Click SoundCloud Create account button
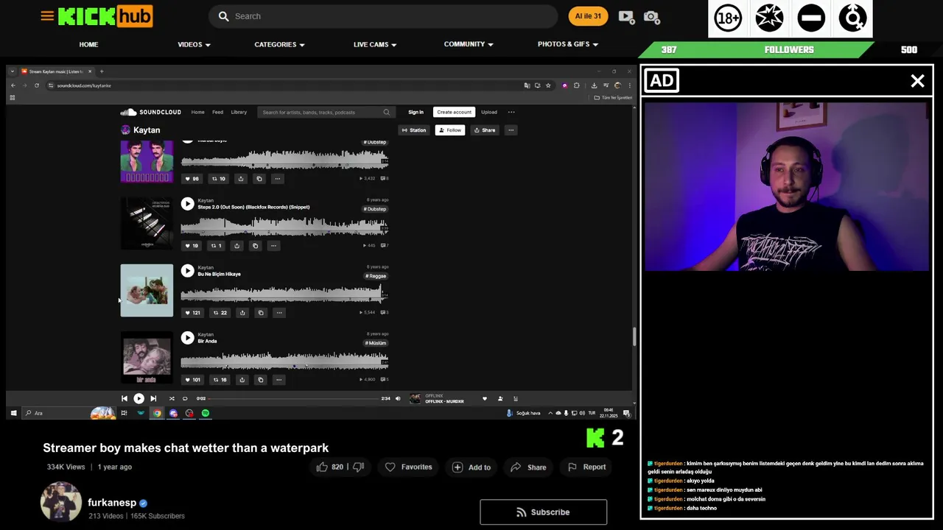 point(454,112)
